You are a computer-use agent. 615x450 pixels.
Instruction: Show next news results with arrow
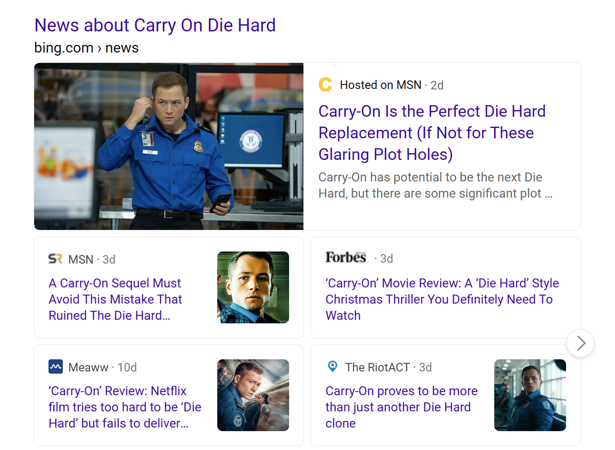point(580,343)
